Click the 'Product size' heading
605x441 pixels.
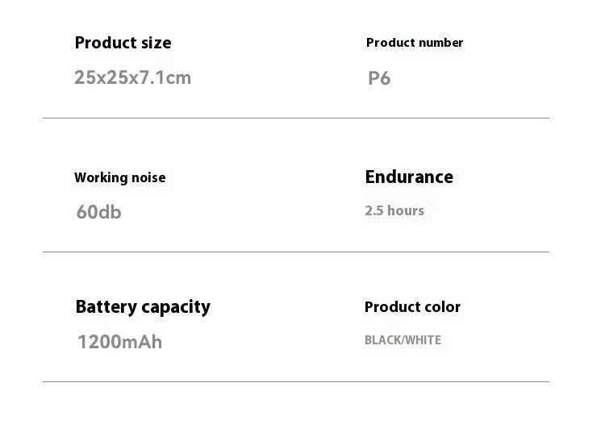point(123,43)
